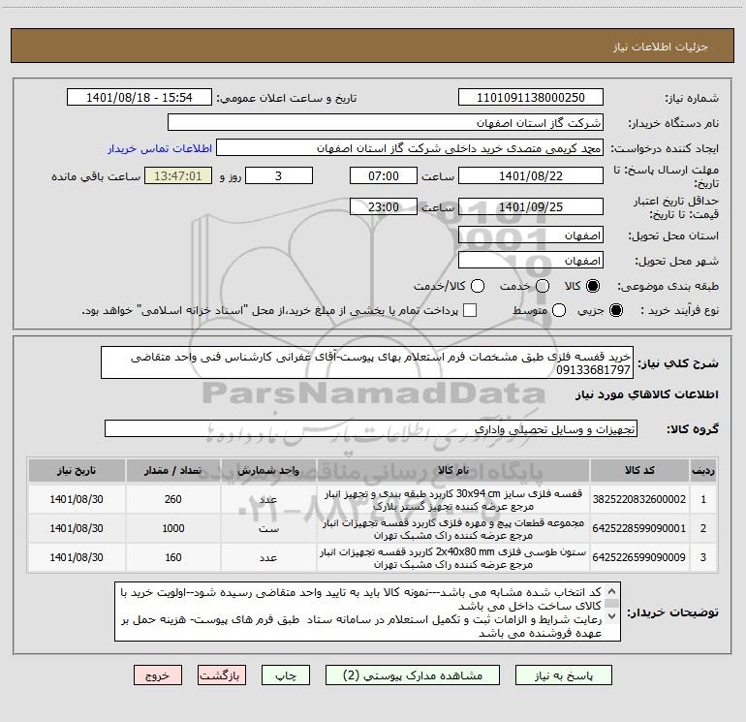Click item code 3825220832600002
The height and width of the screenshot is (722, 746).
click(x=639, y=499)
